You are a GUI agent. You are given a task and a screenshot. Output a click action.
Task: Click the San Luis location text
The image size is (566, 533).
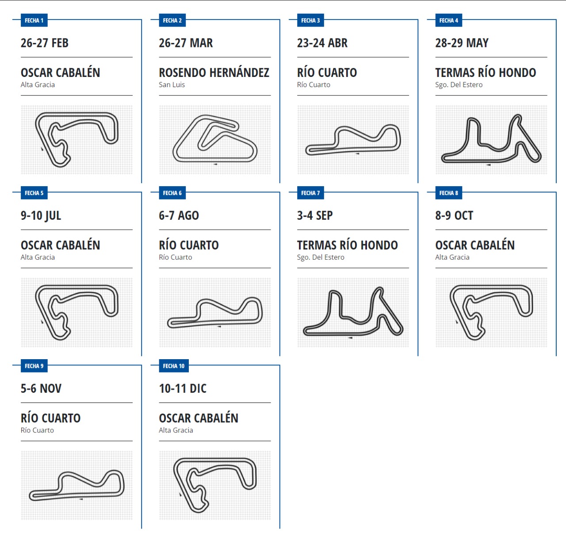(x=172, y=84)
